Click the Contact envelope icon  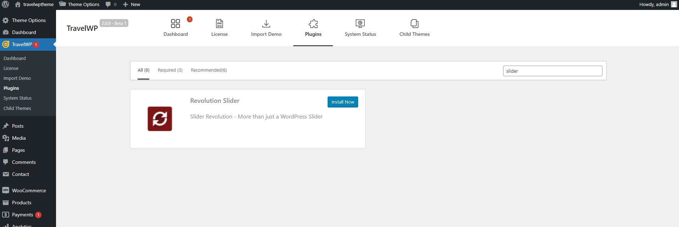[x=6, y=174]
